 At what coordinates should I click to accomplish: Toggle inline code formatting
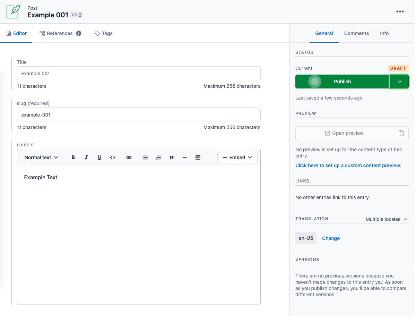coord(113,157)
